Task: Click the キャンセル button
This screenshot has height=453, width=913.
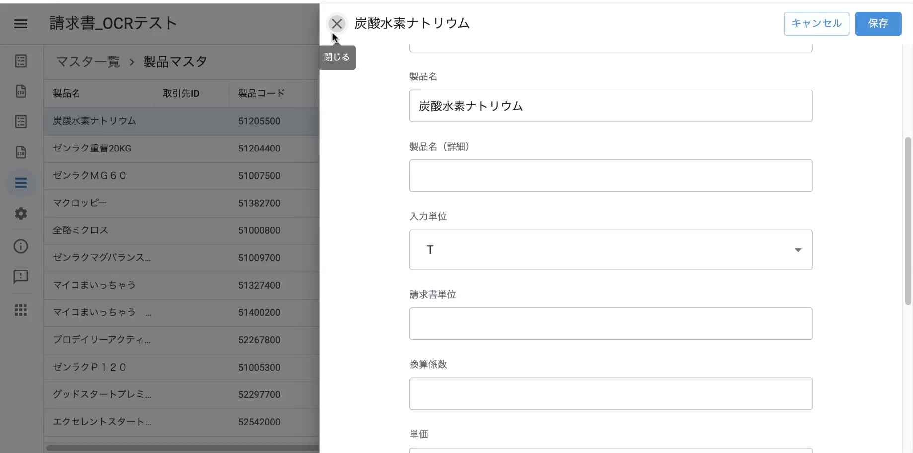Action: coord(817,23)
